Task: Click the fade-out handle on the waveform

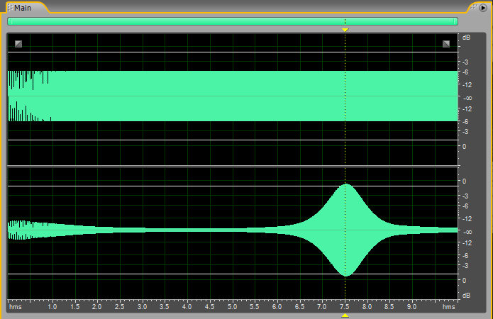Action: pyautogui.click(x=446, y=44)
